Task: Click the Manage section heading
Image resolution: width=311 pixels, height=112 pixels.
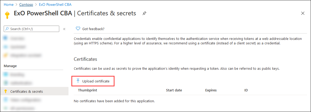Action: pyautogui.click(x=10, y=66)
